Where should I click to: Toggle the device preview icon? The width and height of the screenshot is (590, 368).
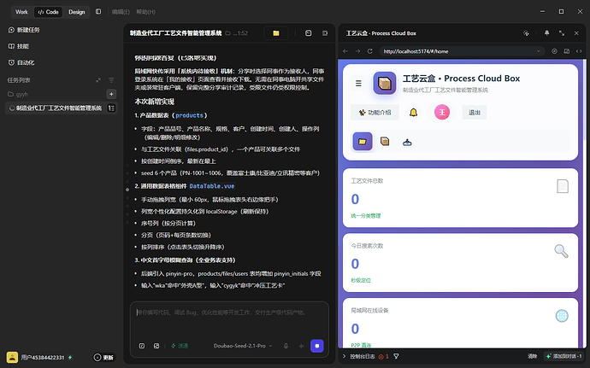click(567, 51)
